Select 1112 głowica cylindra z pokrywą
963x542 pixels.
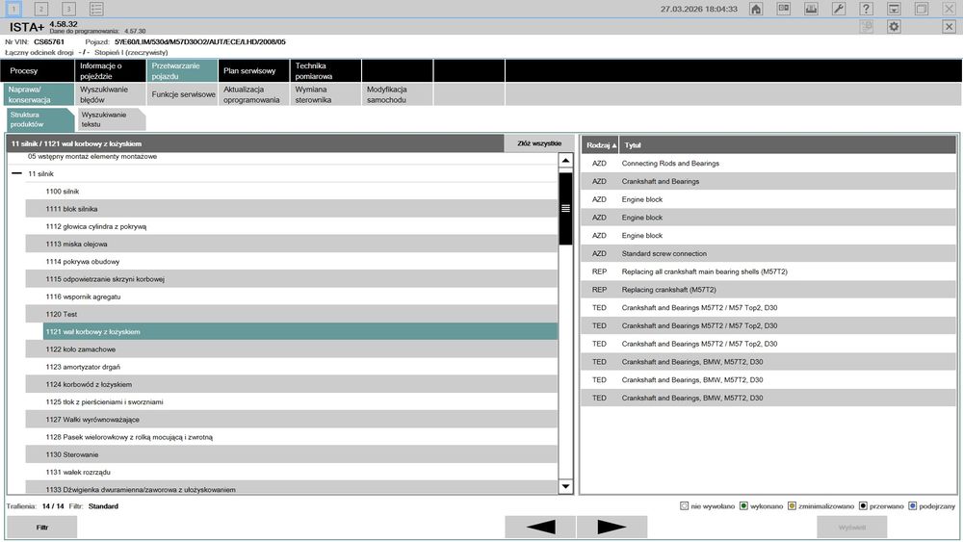click(x=291, y=226)
